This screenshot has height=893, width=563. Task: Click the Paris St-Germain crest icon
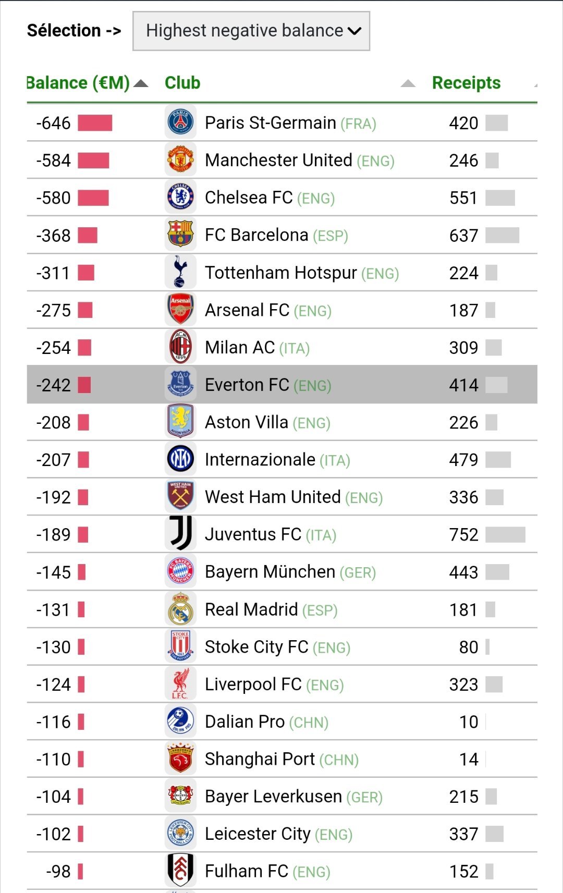pyautogui.click(x=180, y=123)
